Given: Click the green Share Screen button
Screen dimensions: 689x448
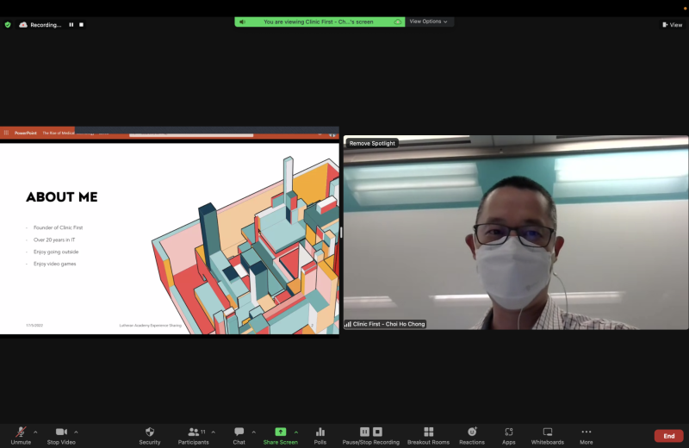Looking at the screenshot, I should [x=281, y=436].
